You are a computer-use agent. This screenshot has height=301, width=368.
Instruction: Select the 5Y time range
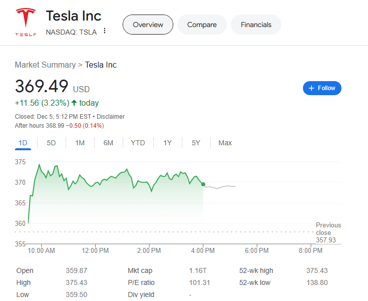pyautogui.click(x=196, y=143)
